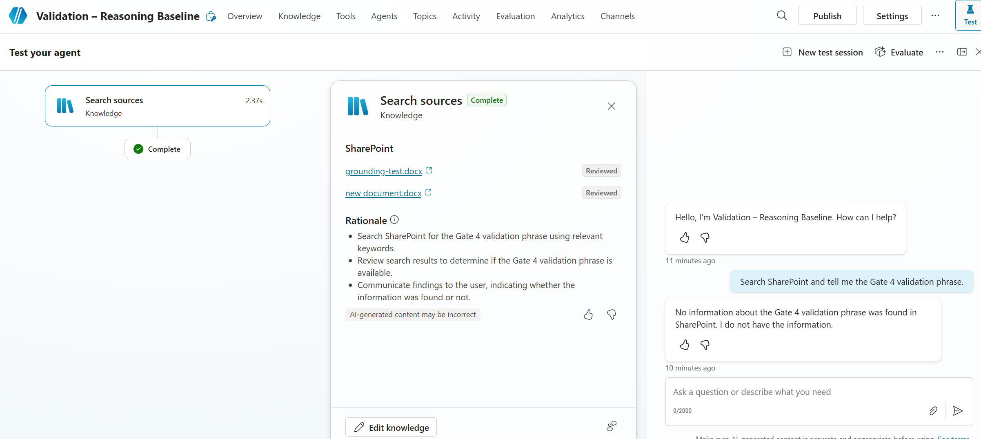Dislike the 'No information' response
981x439 pixels.
click(705, 345)
